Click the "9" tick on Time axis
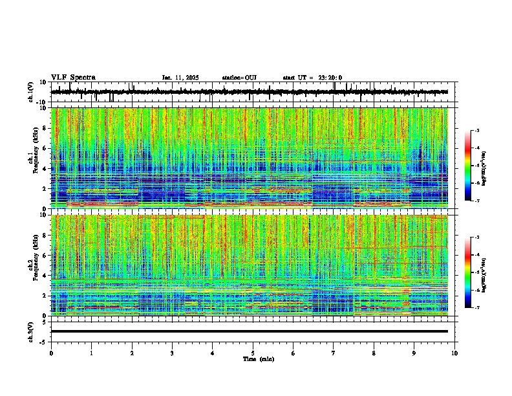 (x=414, y=353)
